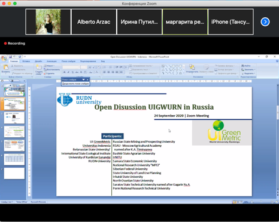The height and width of the screenshot is (222, 279).
Task: Click PowerPoint help icon at ribbon right
Action: tap(277, 61)
